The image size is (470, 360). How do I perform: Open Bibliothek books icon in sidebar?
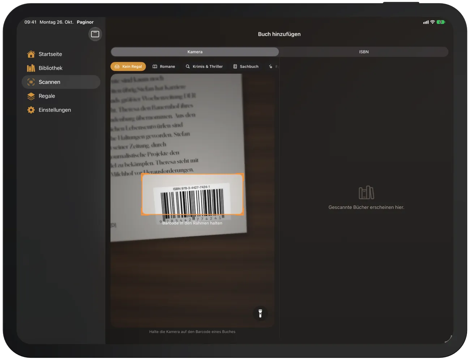(x=31, y=68)
